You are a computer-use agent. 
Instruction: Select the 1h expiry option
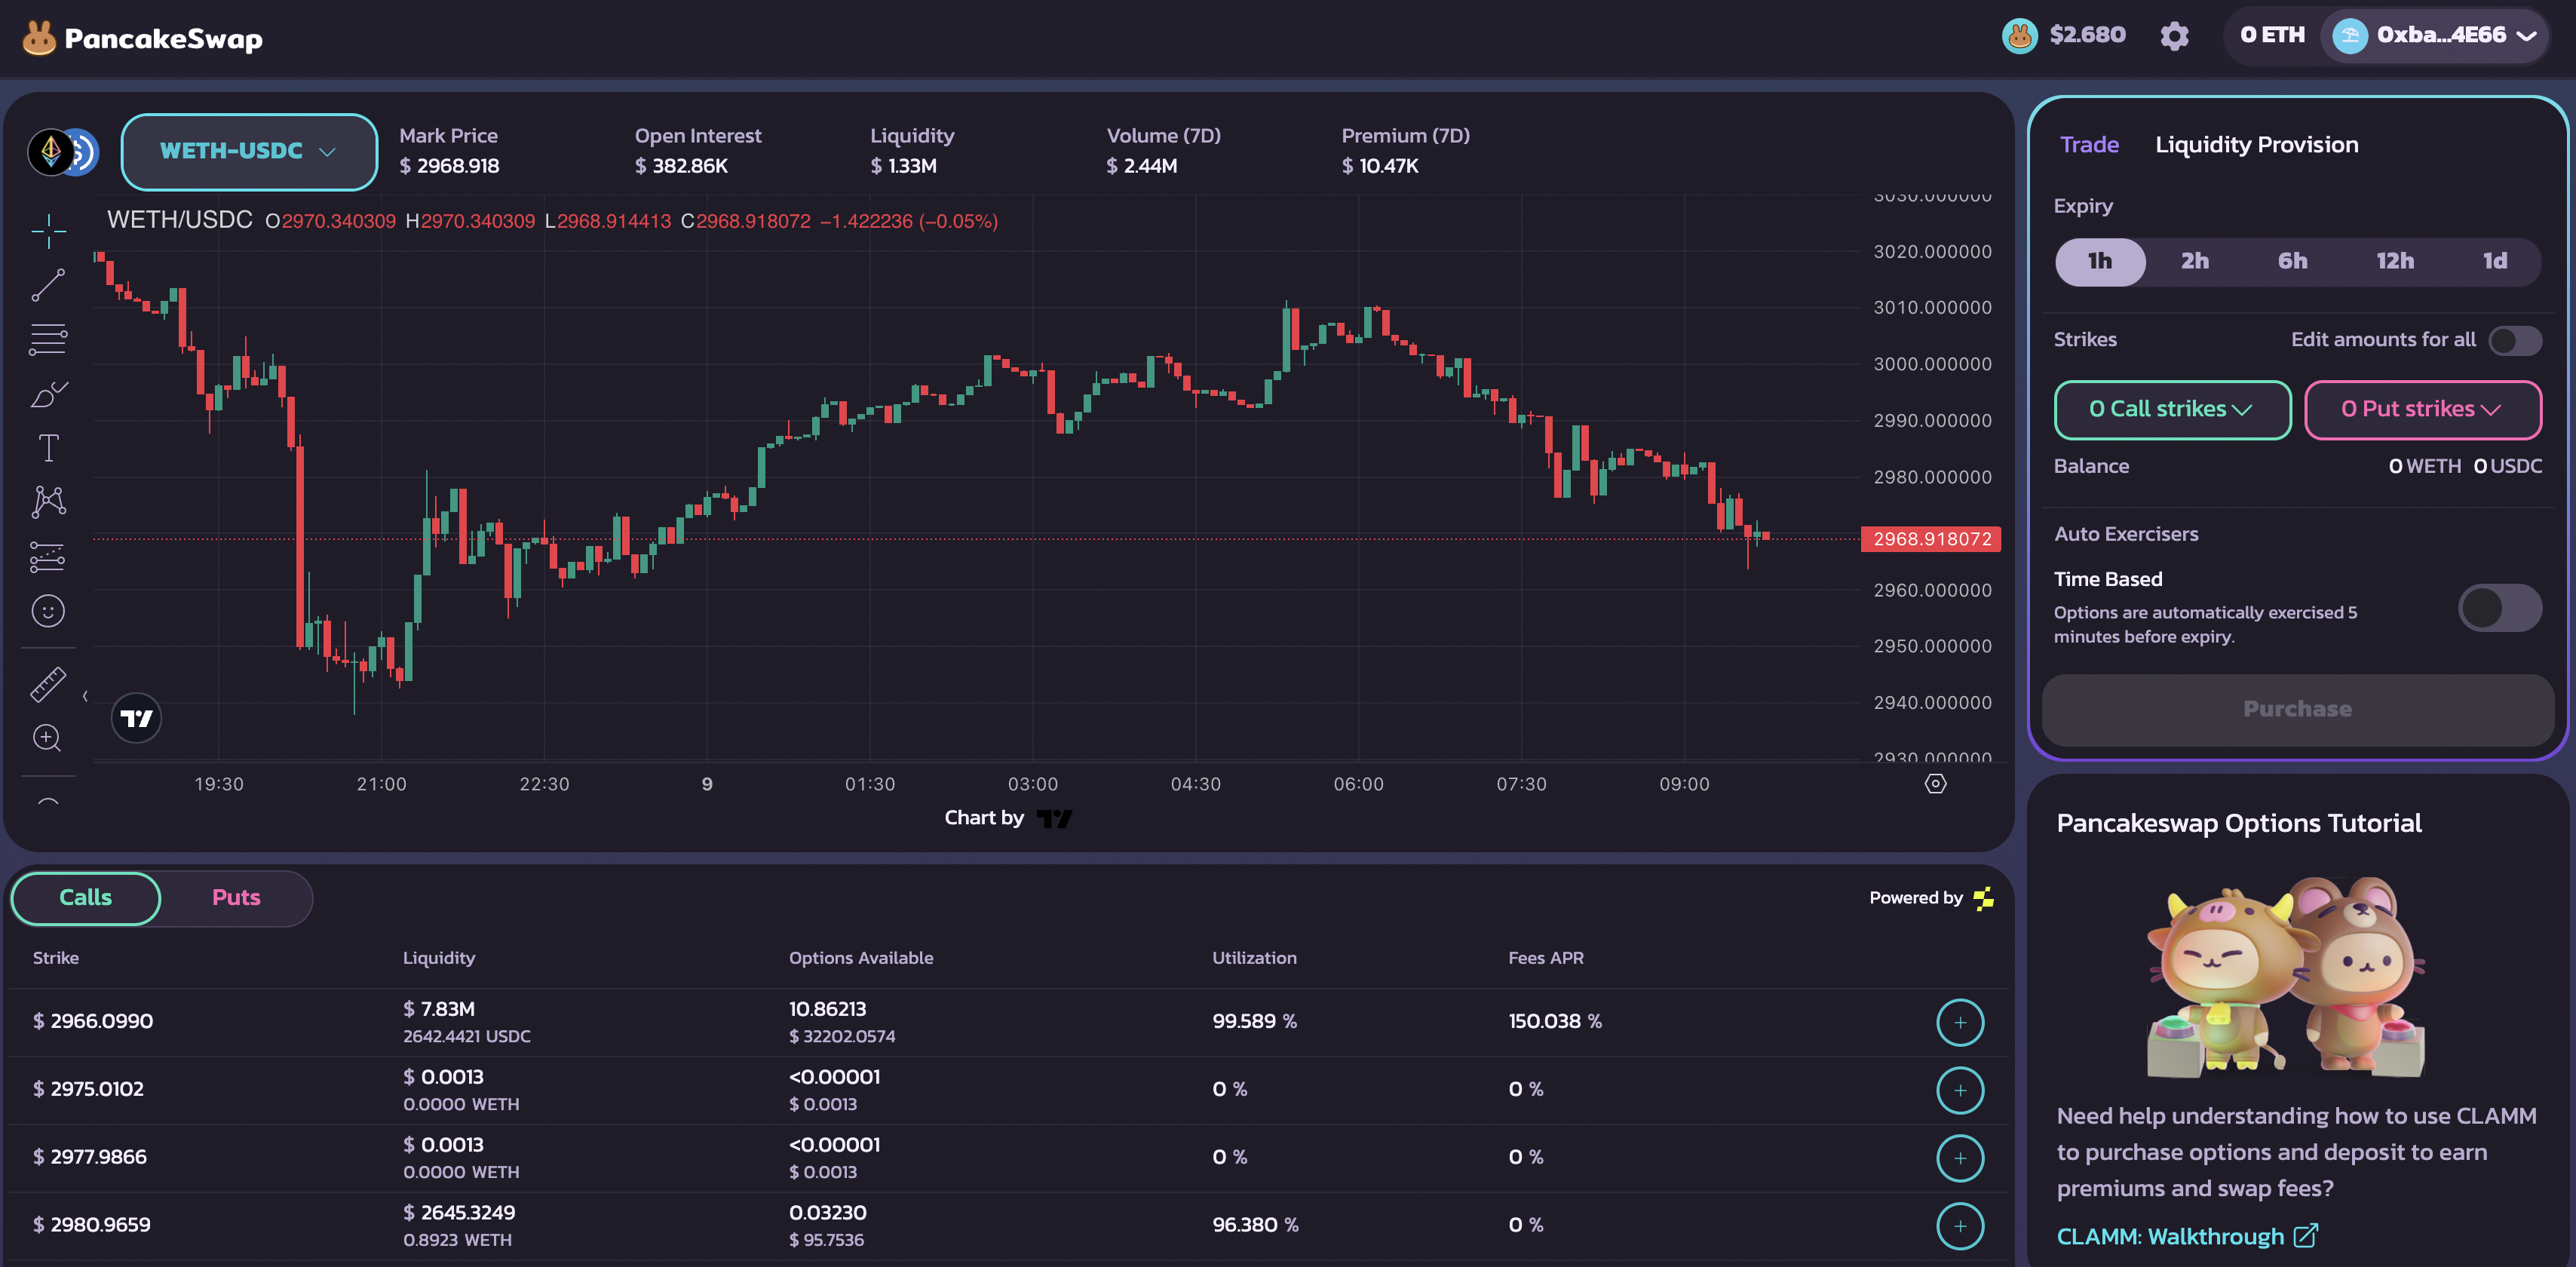(2099, 261)
